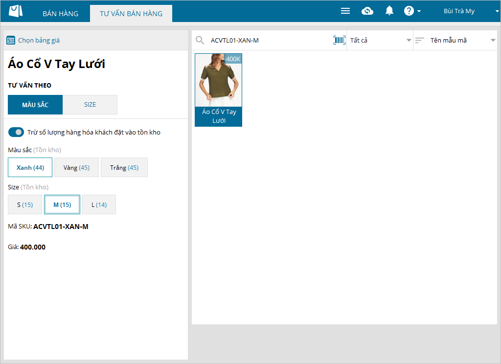Switch to the BÁN HÀNG tab
Image resolution: width=501 pixels, height=364 pixels.
point(60,13)
